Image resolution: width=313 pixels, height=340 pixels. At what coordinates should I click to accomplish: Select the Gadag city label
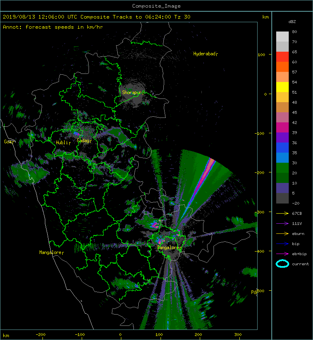point(84,141)
